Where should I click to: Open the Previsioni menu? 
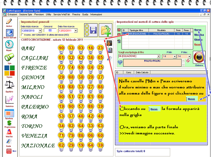[x=39, y=15]
